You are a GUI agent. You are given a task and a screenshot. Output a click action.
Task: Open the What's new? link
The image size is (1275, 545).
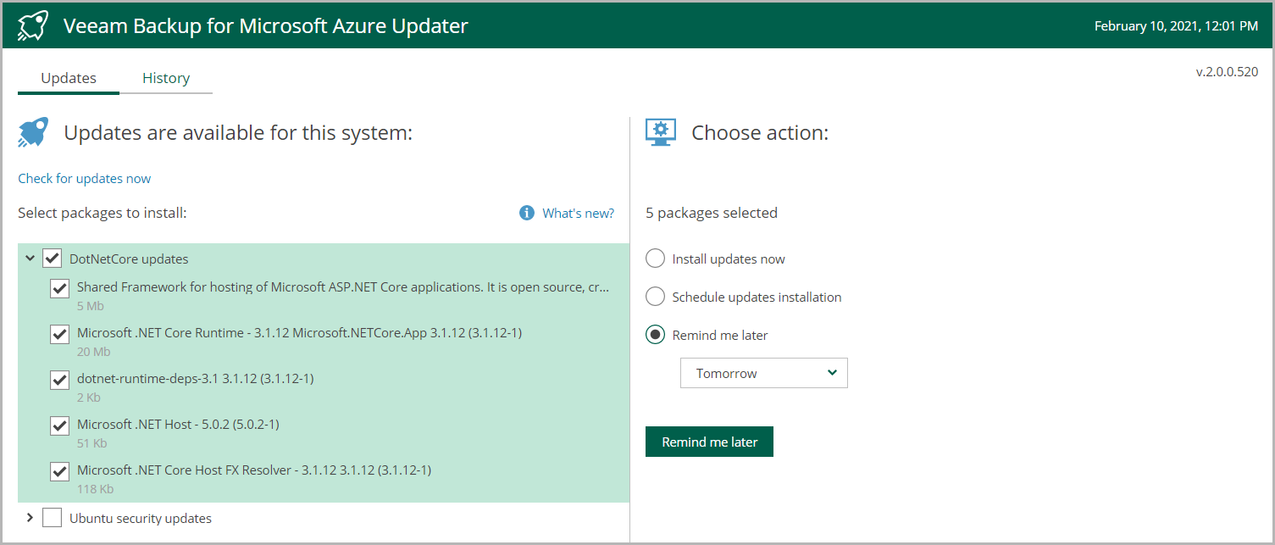click(579, 214)
